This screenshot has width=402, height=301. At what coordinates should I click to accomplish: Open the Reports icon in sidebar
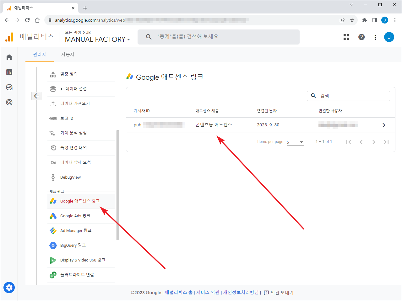click(9, 72)
